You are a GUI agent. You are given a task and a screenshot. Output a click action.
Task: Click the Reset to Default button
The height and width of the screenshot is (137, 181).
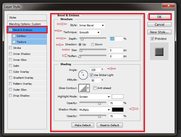point(109,125)
